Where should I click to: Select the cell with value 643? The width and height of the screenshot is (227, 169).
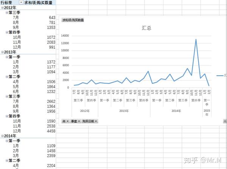52,17
